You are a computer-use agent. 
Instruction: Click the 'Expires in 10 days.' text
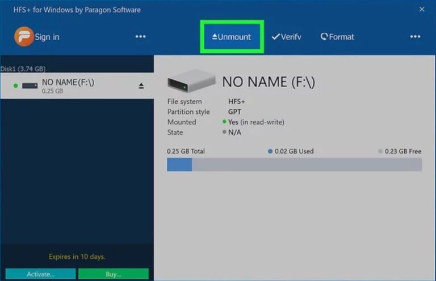[x=77, y=257]
